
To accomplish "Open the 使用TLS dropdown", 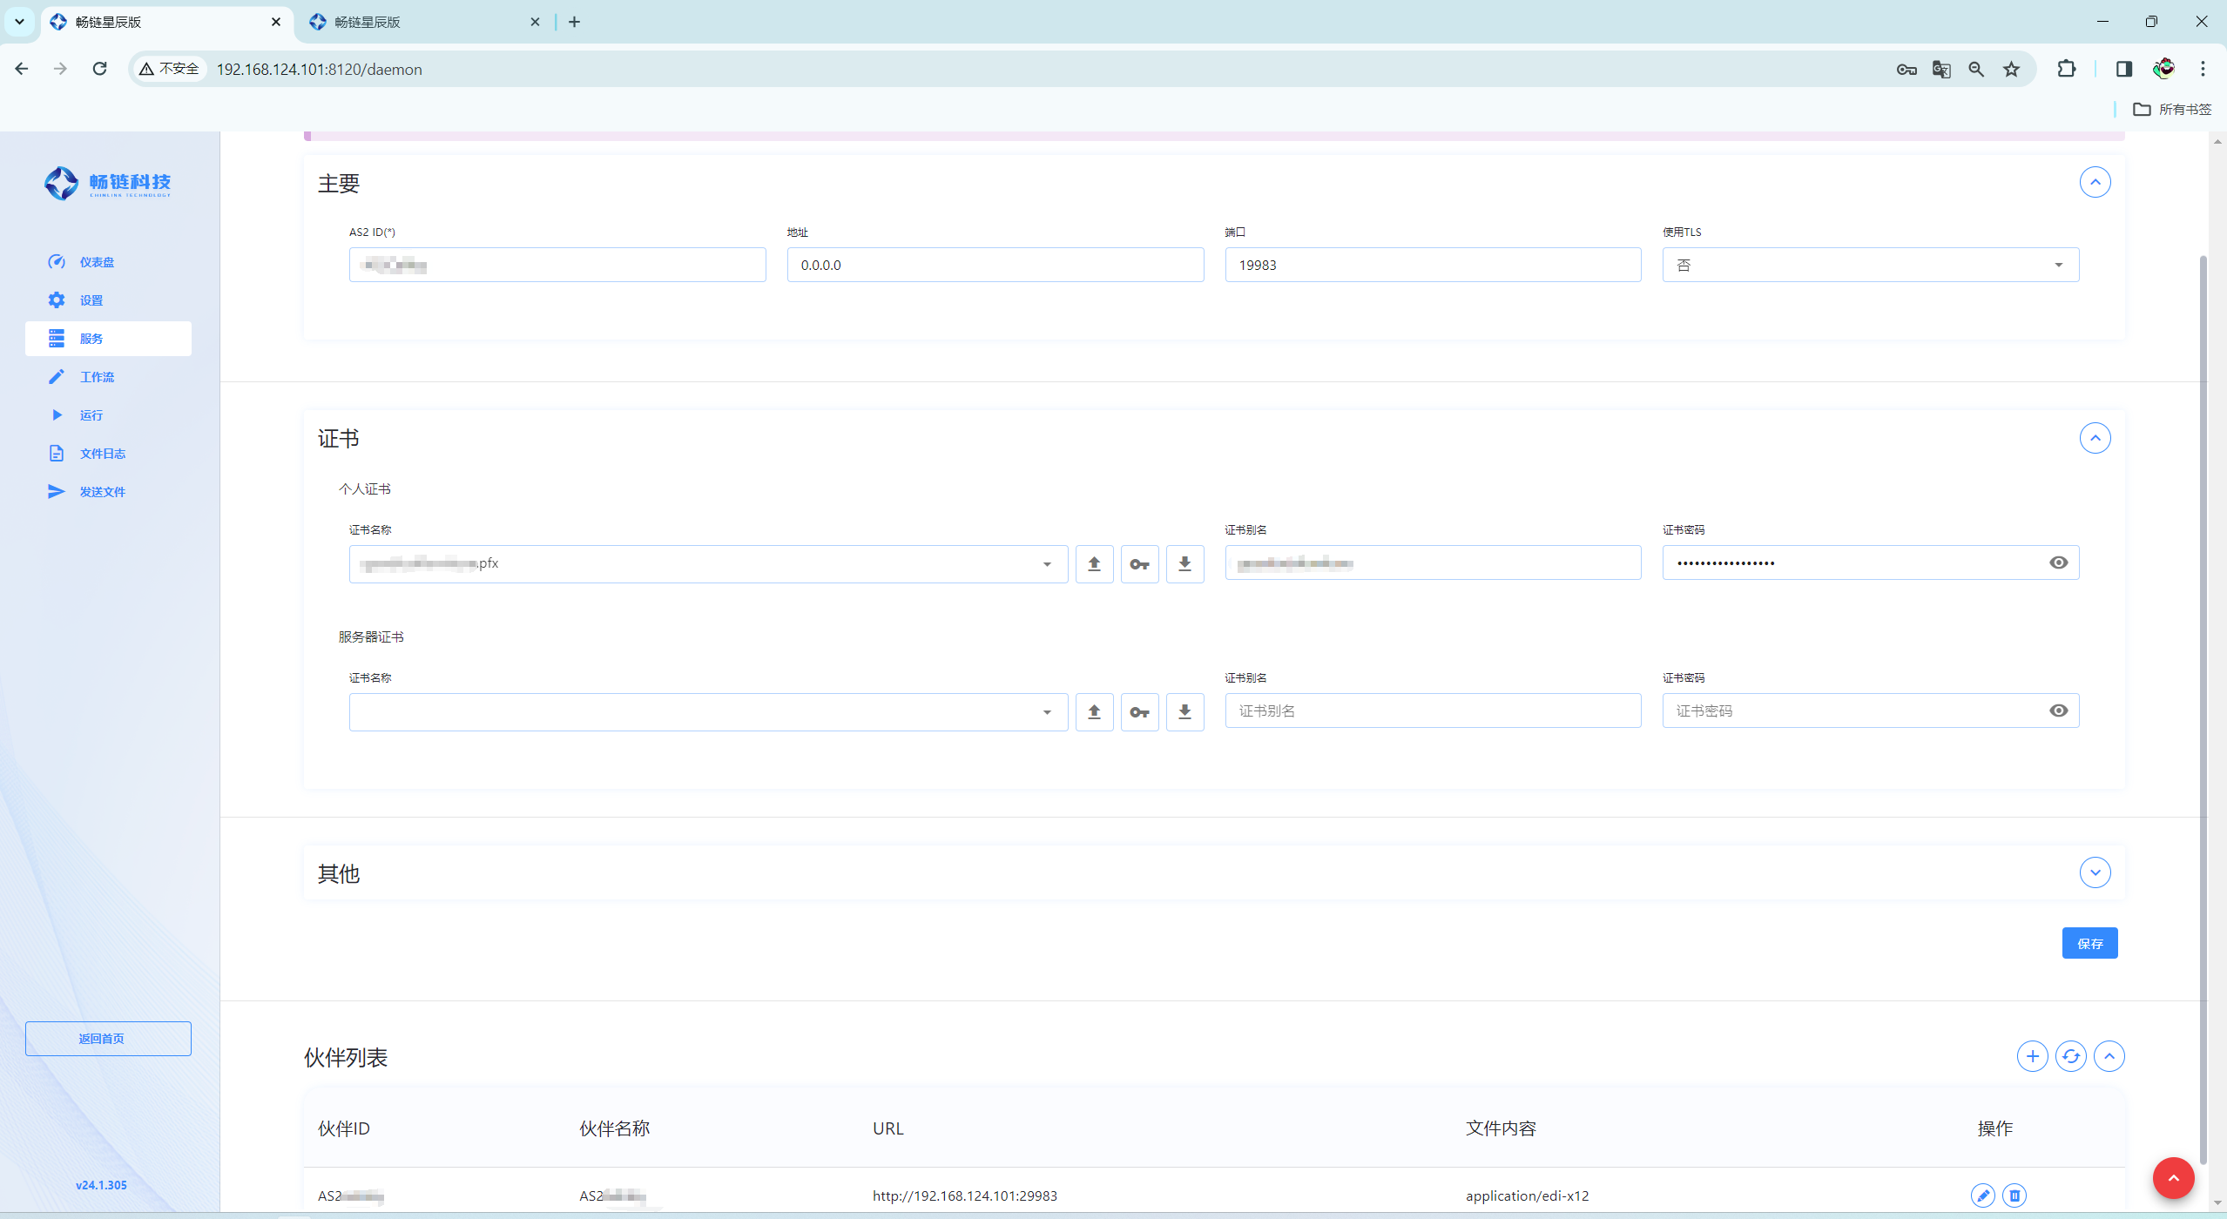I will tap(1870, 265).
